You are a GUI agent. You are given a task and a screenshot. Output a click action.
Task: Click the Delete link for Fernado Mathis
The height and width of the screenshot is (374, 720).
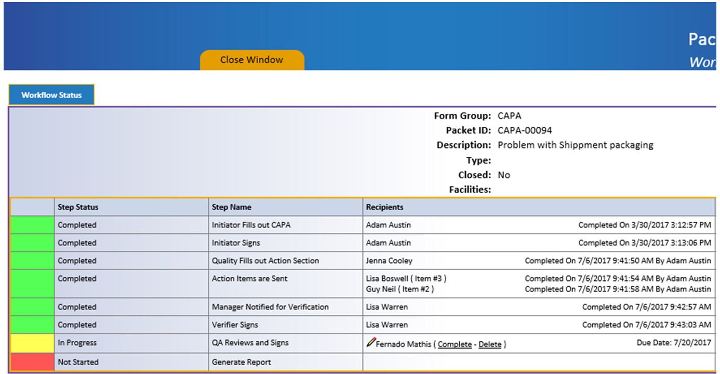[490, 344]
